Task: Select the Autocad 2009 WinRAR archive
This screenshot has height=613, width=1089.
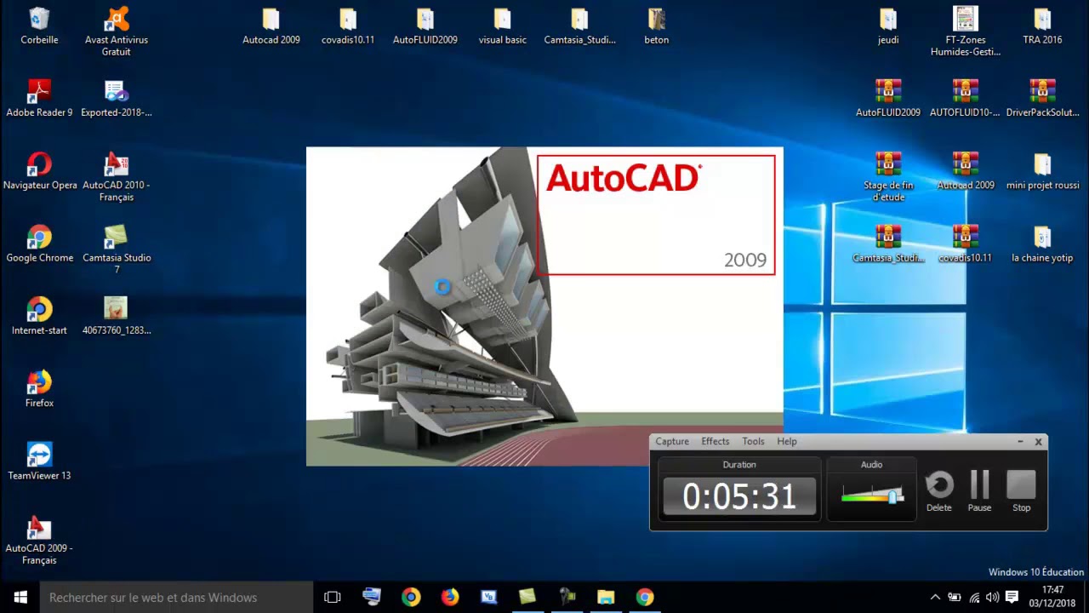Action: (x=966, y=170)
